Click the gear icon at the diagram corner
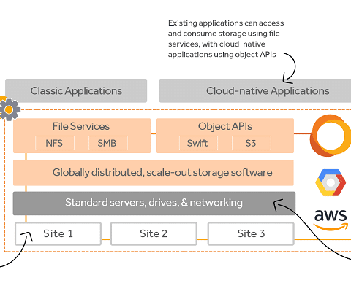Viewport: 351px width, 283px height. click(10, 109)
